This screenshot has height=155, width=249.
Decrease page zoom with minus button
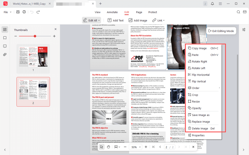pos(125,147)
